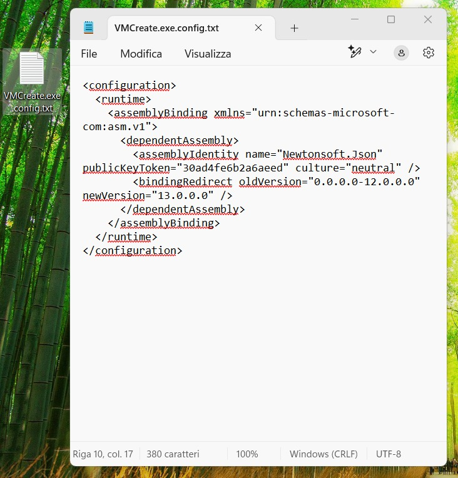
Task: Close the Notepad window
Action: pos(428,19)
